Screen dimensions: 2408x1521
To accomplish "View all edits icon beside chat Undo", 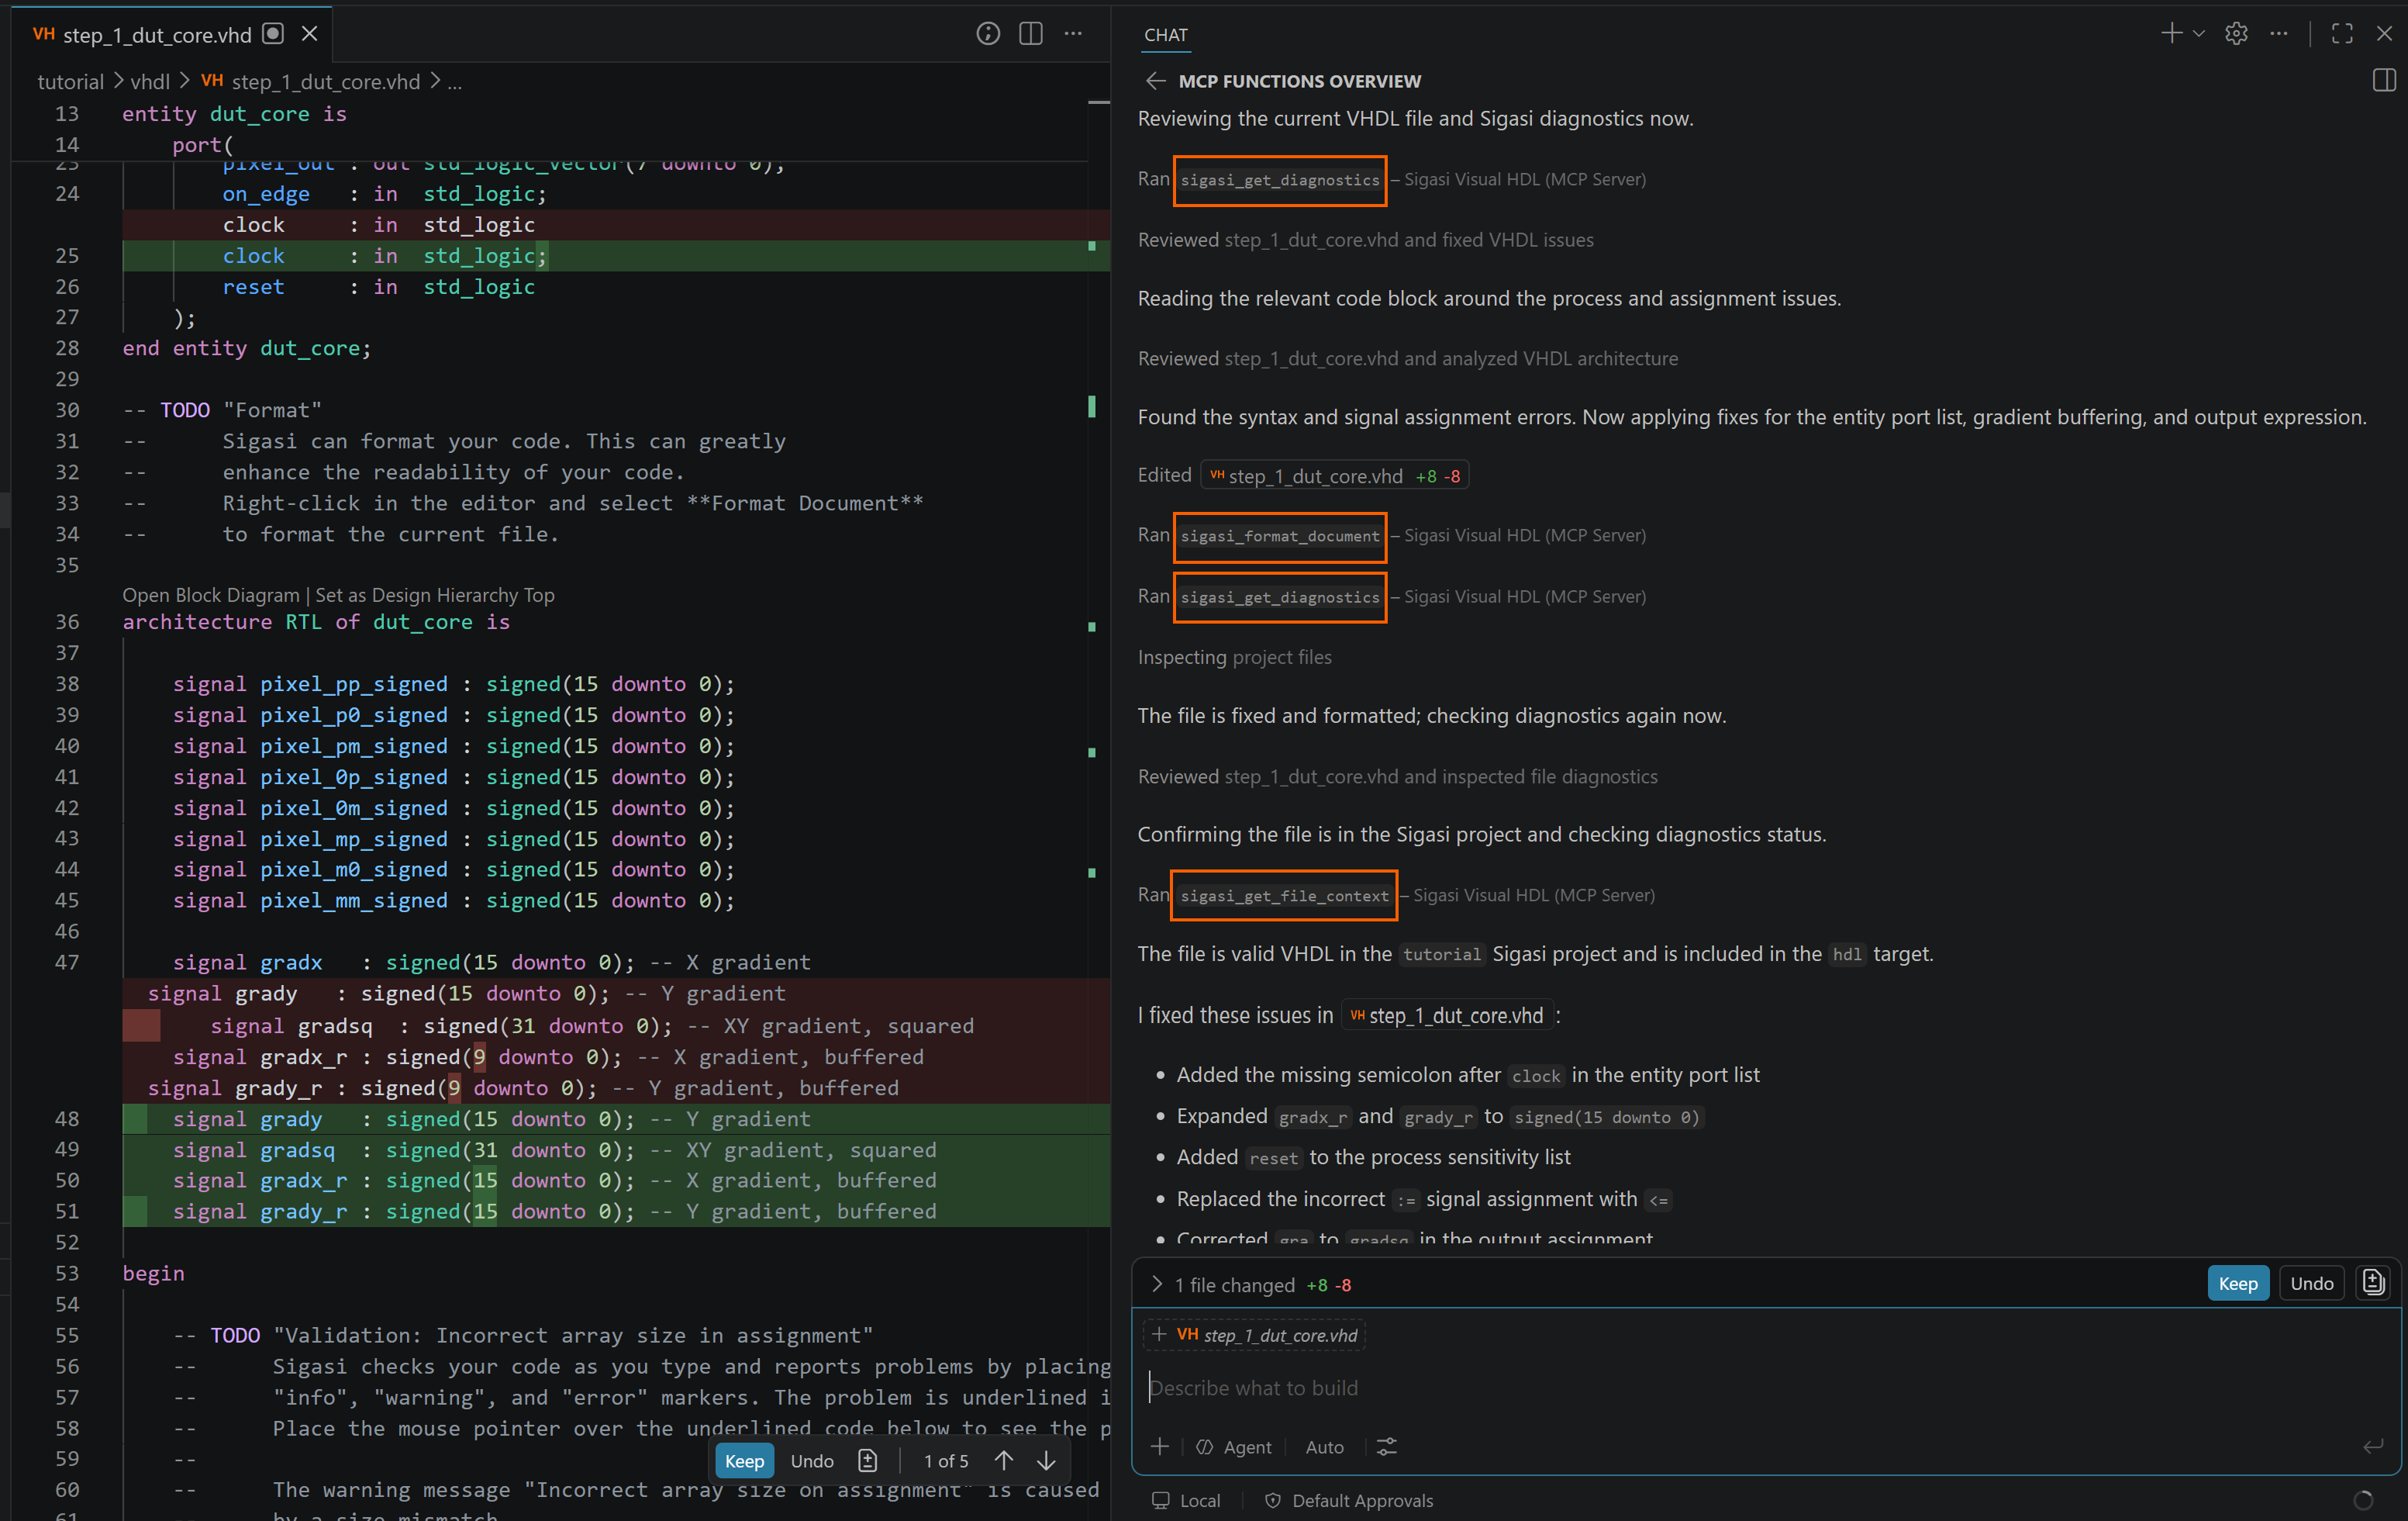I will point(2373,1283).
